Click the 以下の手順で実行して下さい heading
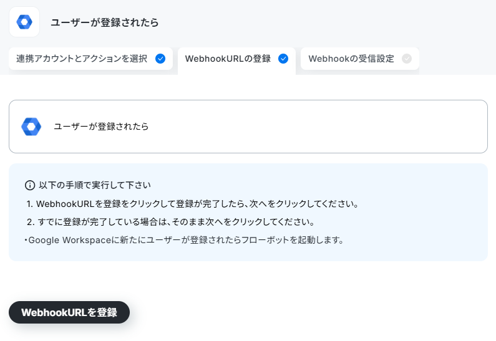The image size is (496, 341). (95, 185)
